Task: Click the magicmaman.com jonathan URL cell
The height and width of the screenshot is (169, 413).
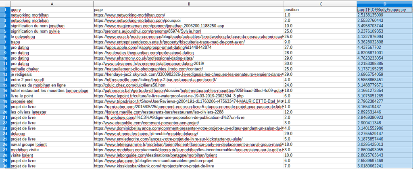Action: click(189, 26)
